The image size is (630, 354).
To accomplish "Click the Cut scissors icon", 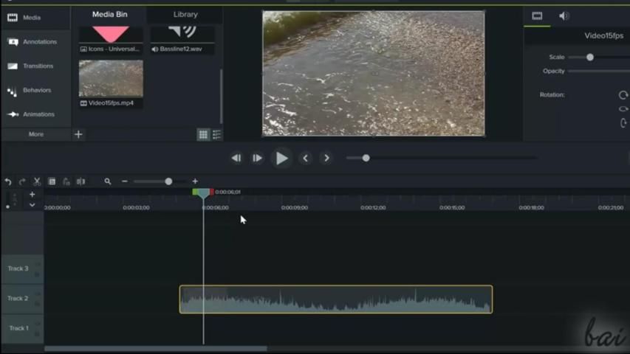I will coord(37,181).
